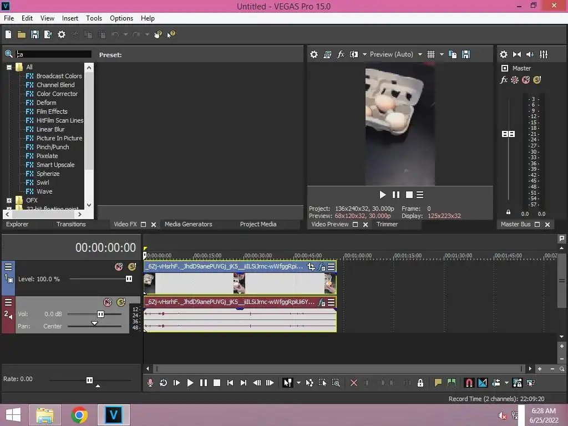Click the Render As toolbar icon
This screenshot has height=426, width=568.
[48, 34]
